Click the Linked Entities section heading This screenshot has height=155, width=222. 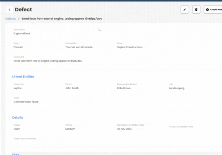[x=23, y=76]
